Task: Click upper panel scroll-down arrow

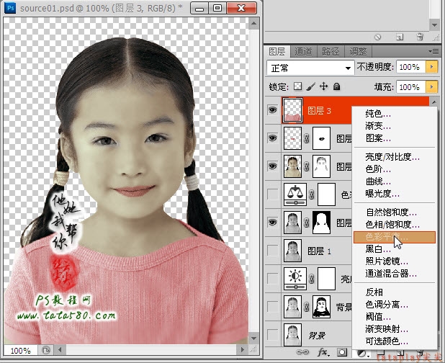Action: point(434,25)
